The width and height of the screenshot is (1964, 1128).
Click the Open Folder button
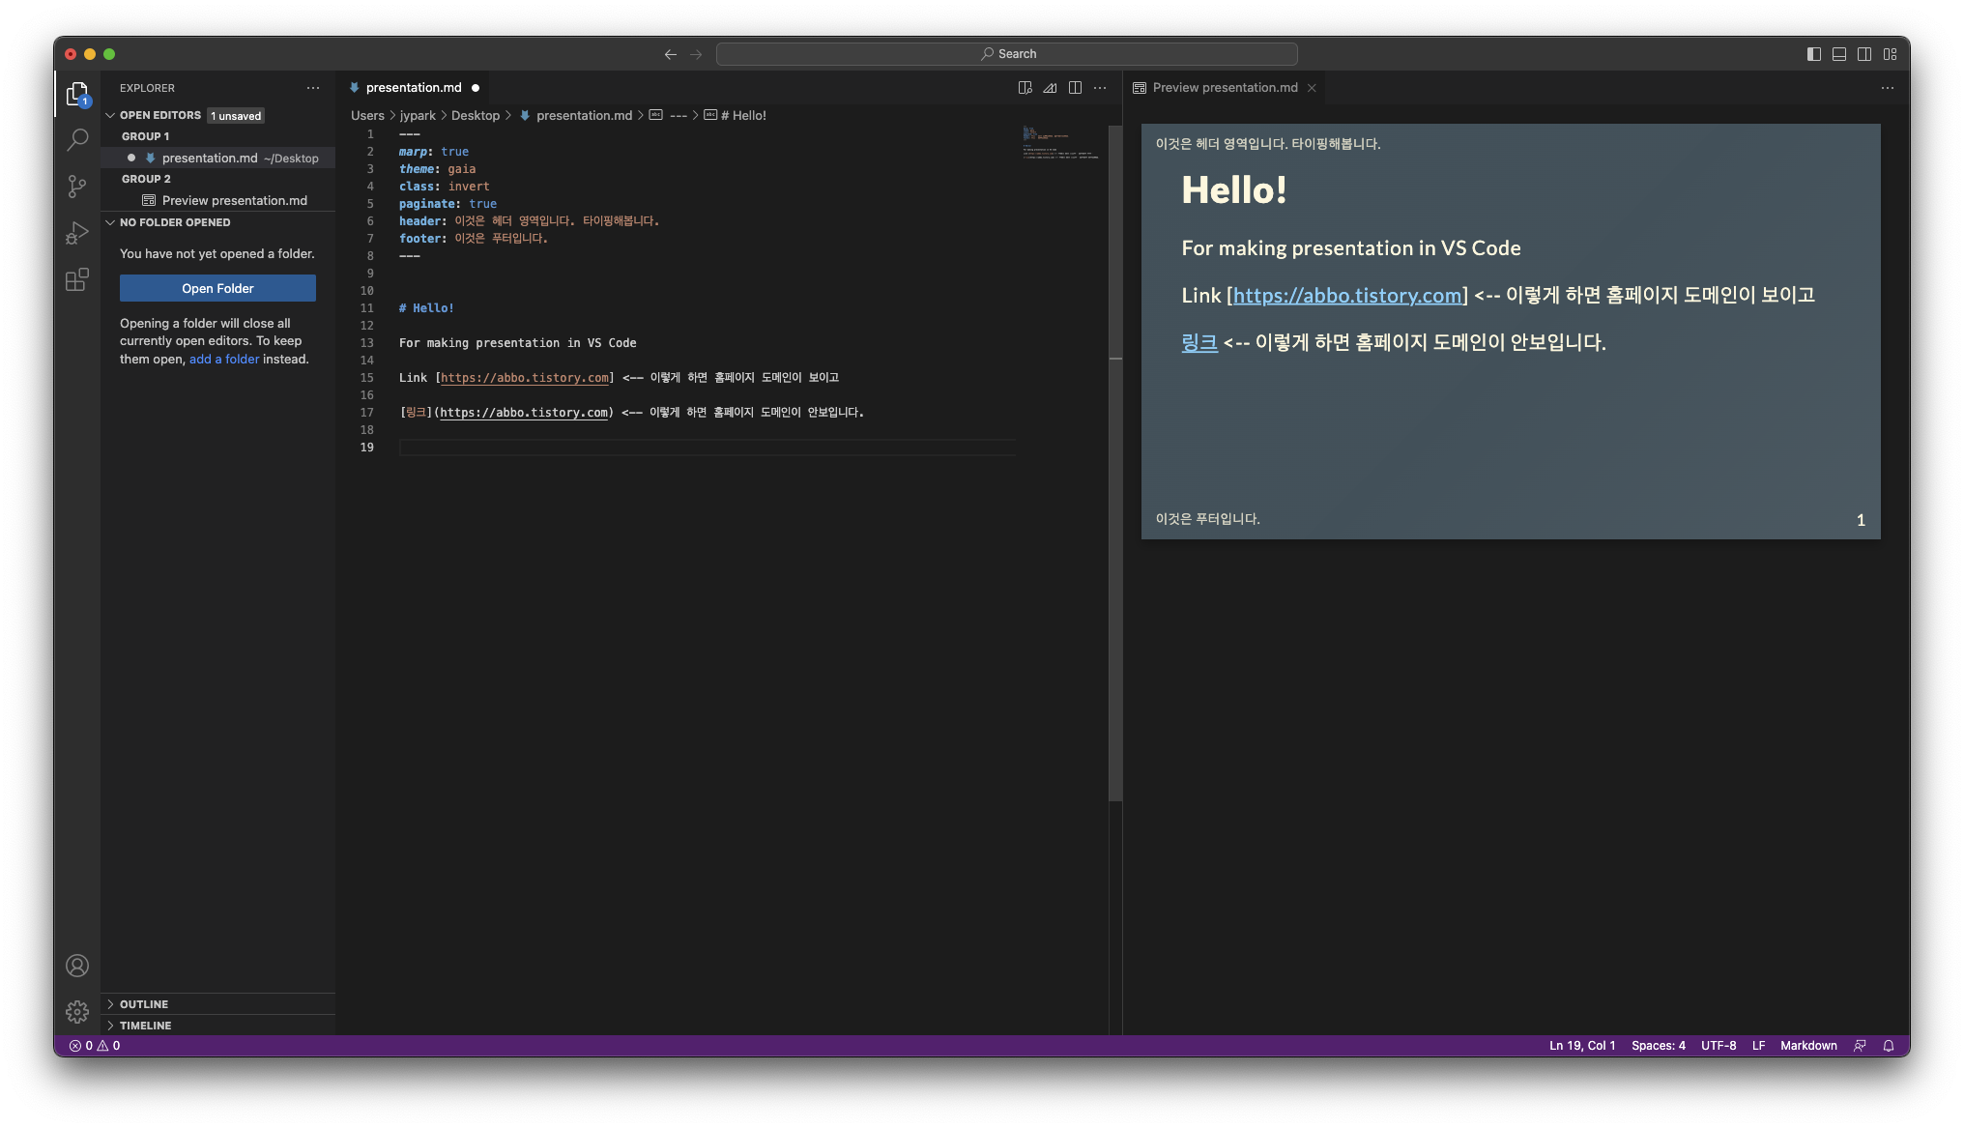click(x=217, y=288)
